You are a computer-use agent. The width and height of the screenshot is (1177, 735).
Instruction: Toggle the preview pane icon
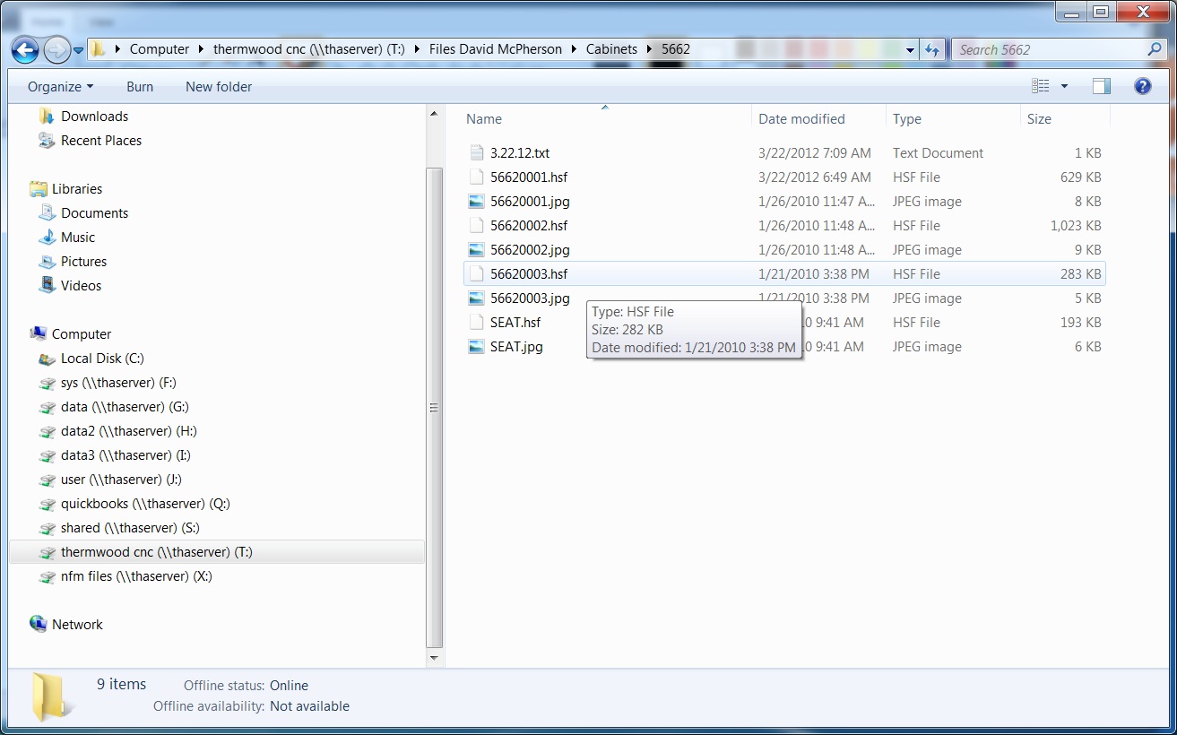tap(1101, 86)
